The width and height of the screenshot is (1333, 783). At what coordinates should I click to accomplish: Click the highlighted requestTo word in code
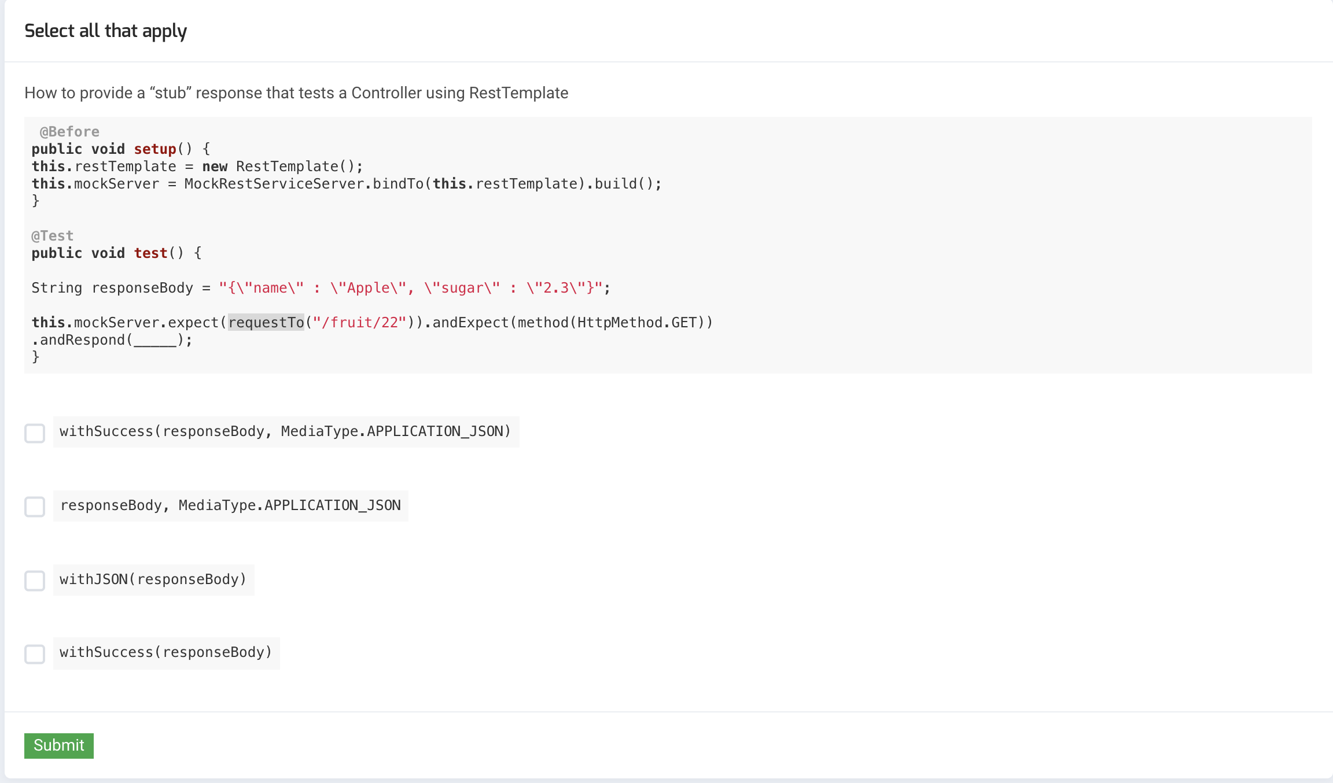tap(266, 323)
